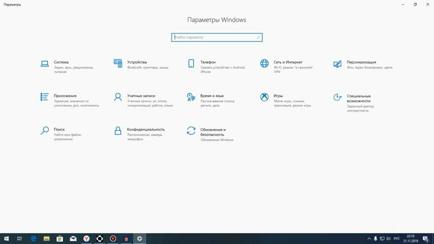Open Время и язык settings

[x=211, y=100]
